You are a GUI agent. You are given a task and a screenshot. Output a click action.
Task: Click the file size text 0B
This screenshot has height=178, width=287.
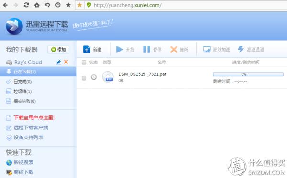pos(121,81)
